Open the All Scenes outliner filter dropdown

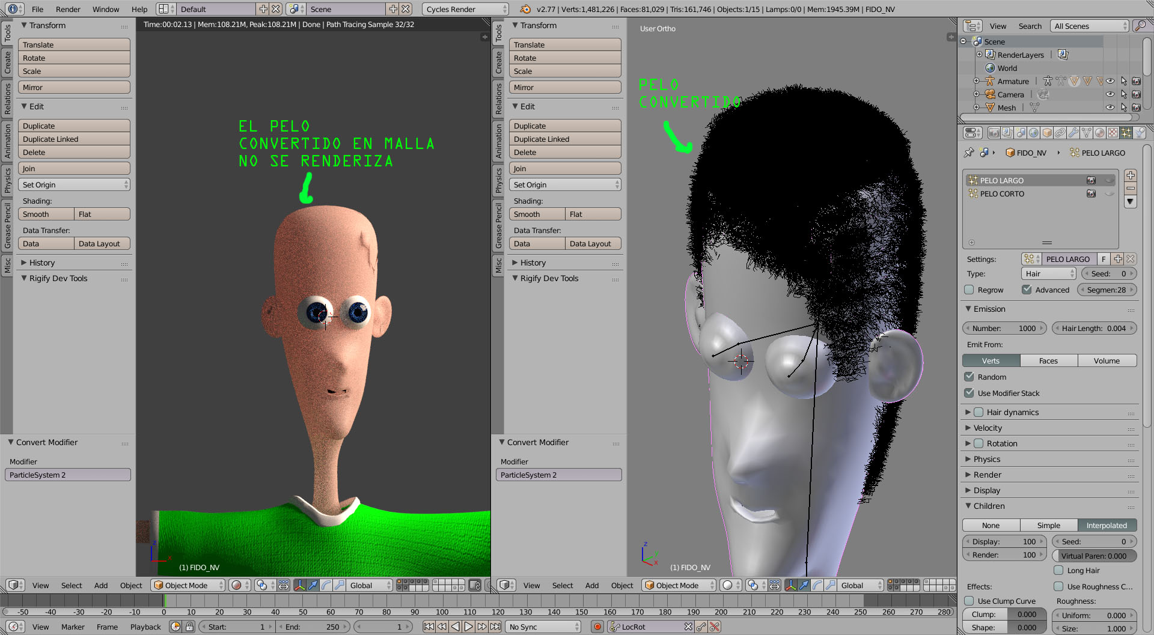pos(1091,26)
